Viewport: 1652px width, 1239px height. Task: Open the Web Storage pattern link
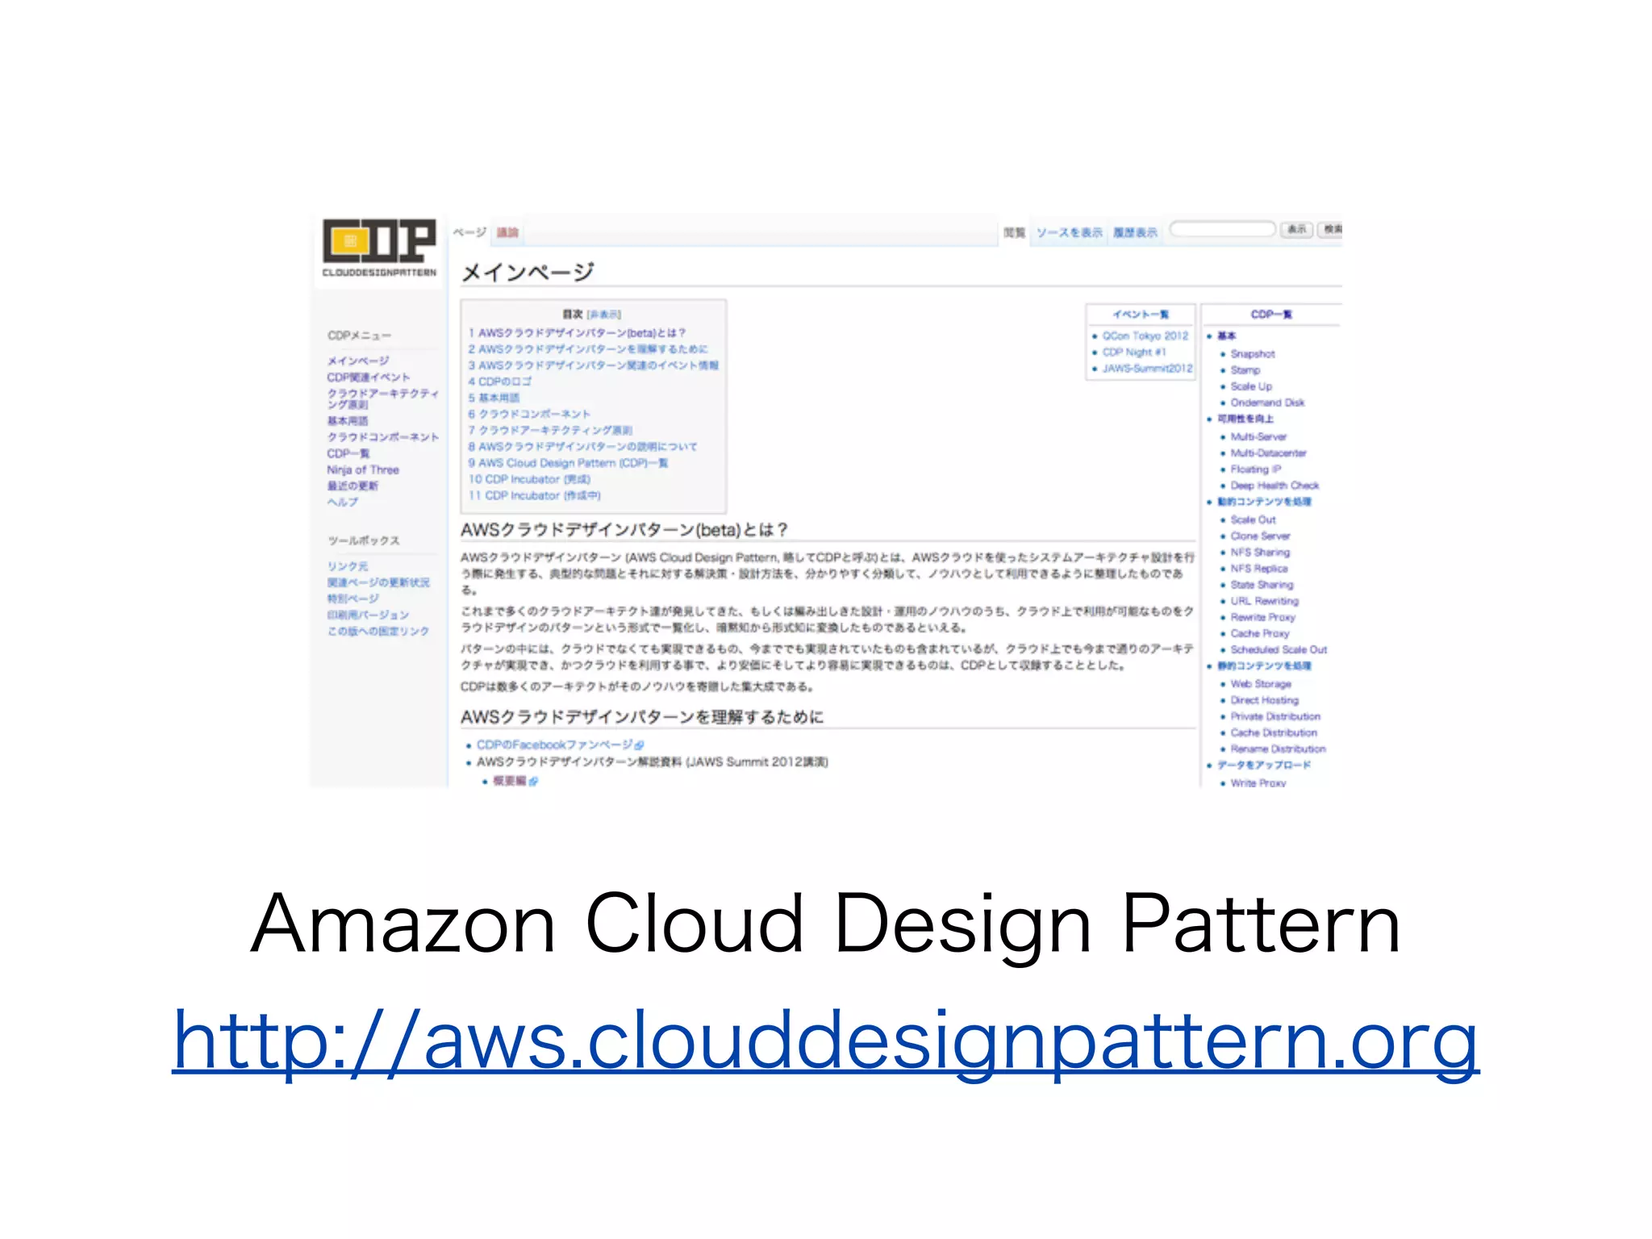point(1261,683)
